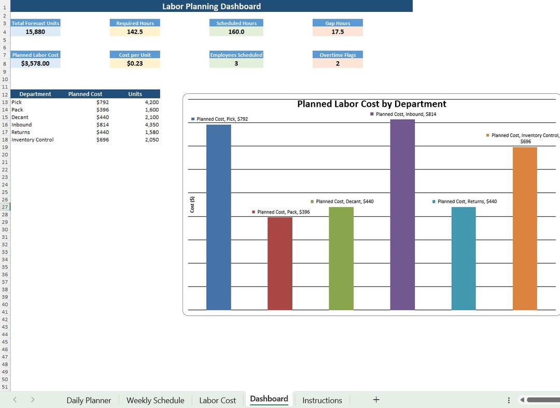Image resolution: width=560 pixels, height=408 pixels.
Task: Click the Planned Cost table header
Action: tap(86, 94)
